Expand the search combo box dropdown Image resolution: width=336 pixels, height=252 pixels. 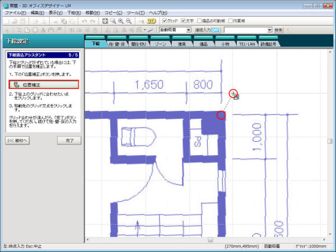coord(269,30)
